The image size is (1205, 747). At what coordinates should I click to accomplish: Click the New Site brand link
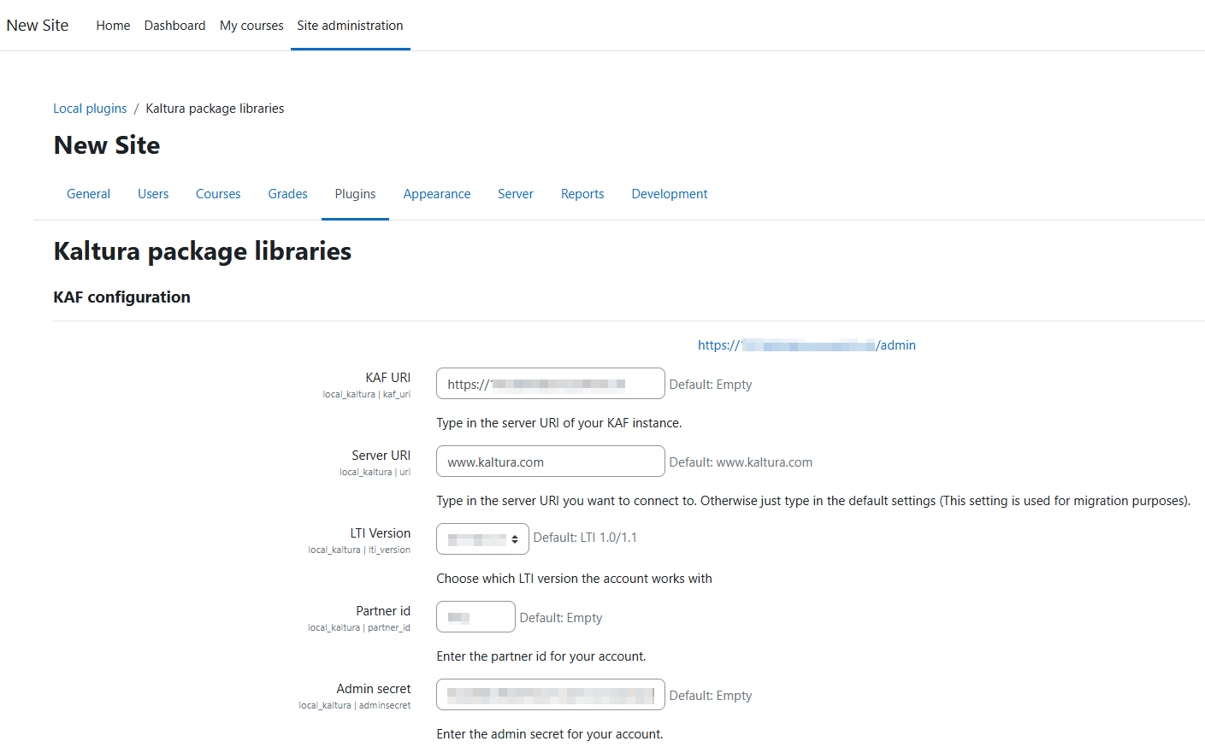tap(38, 26)
